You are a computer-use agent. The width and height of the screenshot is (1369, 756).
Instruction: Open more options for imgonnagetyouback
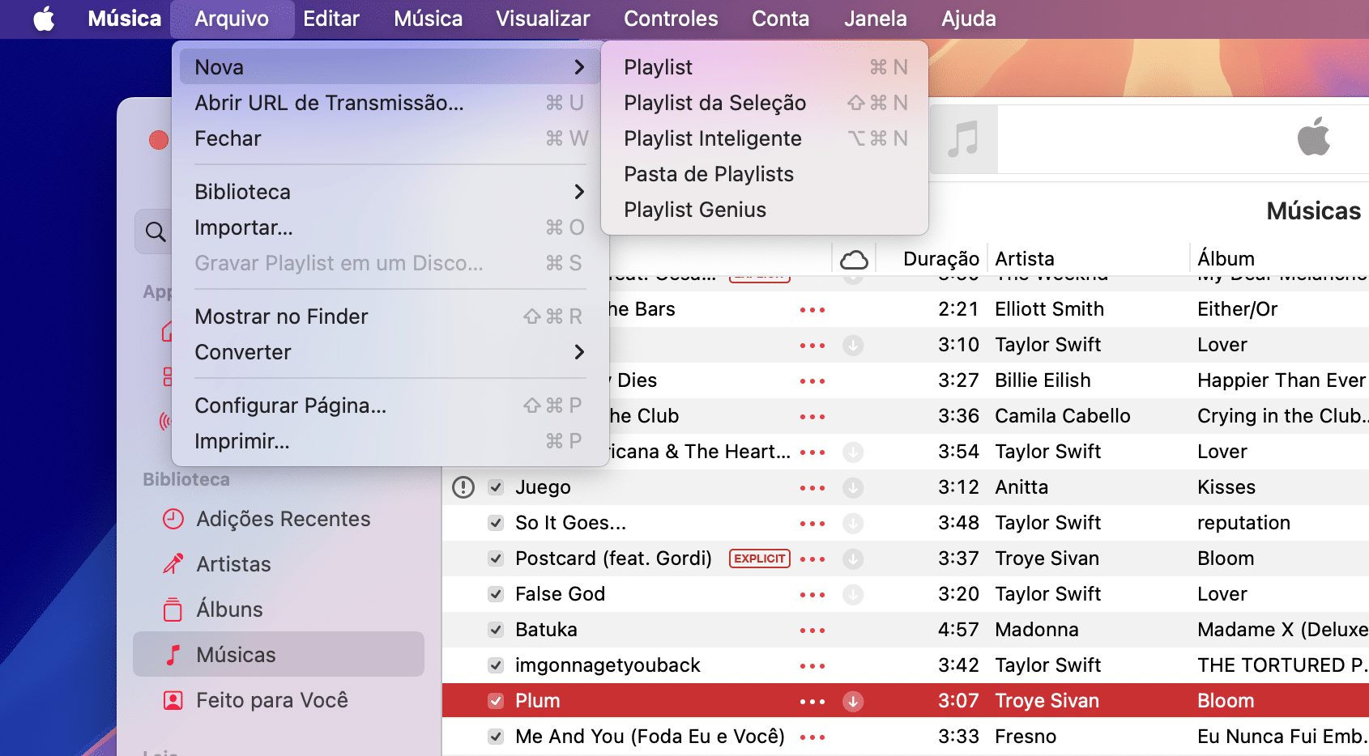click(812, 666)
